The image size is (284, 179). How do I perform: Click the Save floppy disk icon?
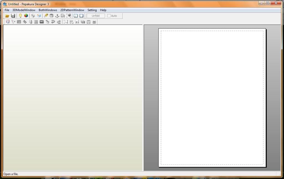click(x=13, y=16)
